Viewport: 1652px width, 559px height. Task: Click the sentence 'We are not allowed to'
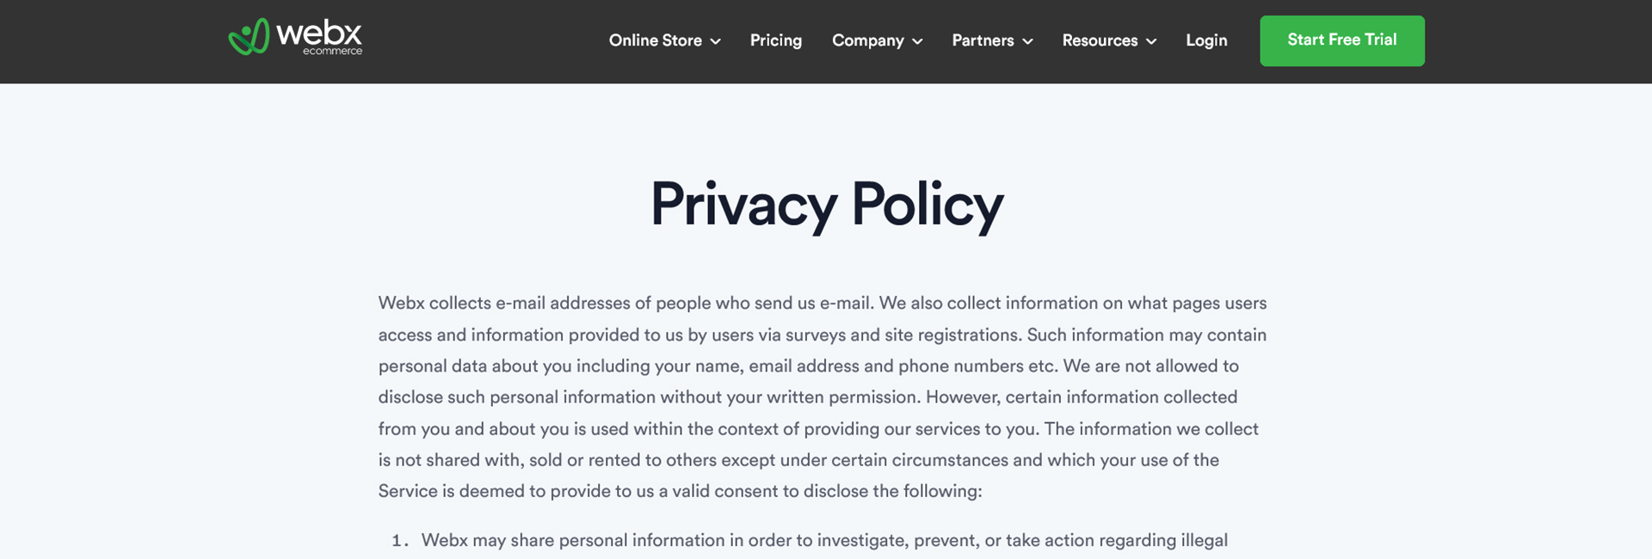pyautogui.click(x=1150, y=366)
